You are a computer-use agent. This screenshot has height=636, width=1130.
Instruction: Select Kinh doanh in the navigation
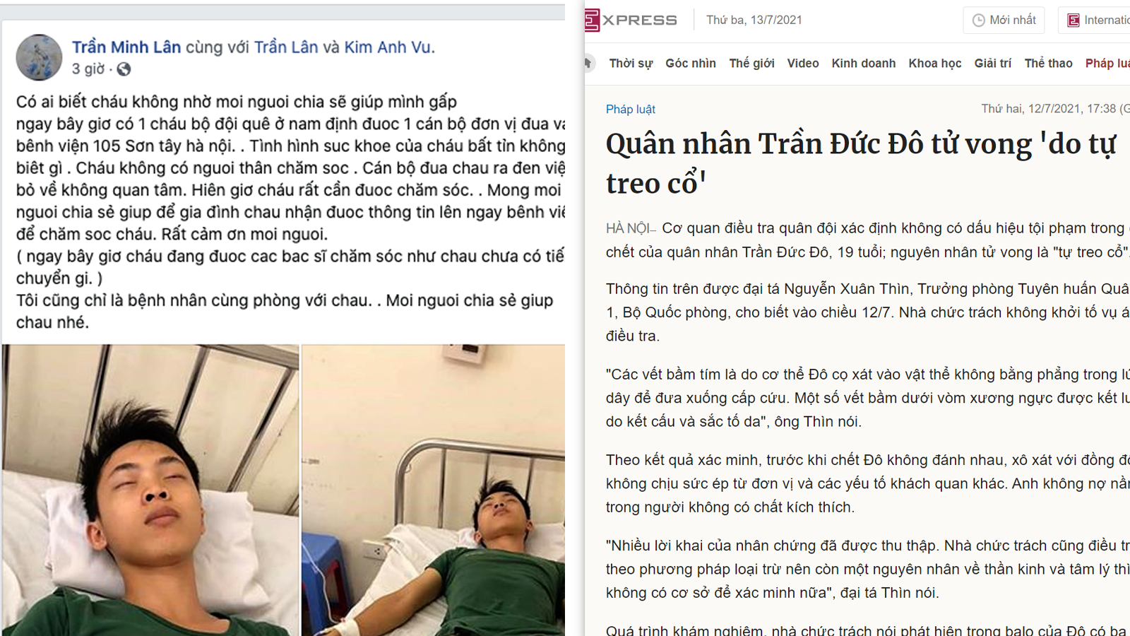click(864, 63)
